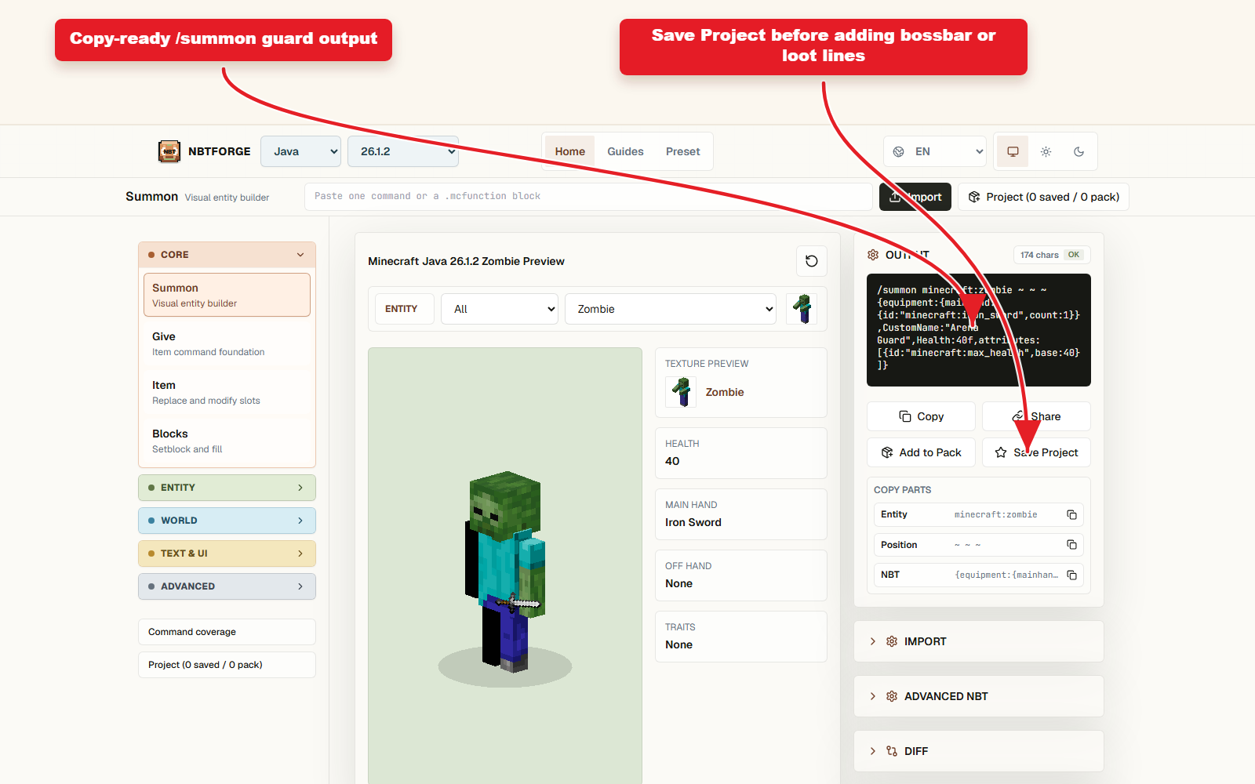Click the IMPORT panel gear icon

point(892,641)
